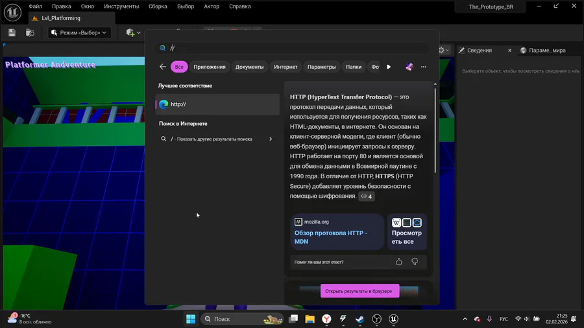Screen dimensions: 584x328
Task: Open the 'Режим «Выбор»' mode dropdown
Action: 79,32
